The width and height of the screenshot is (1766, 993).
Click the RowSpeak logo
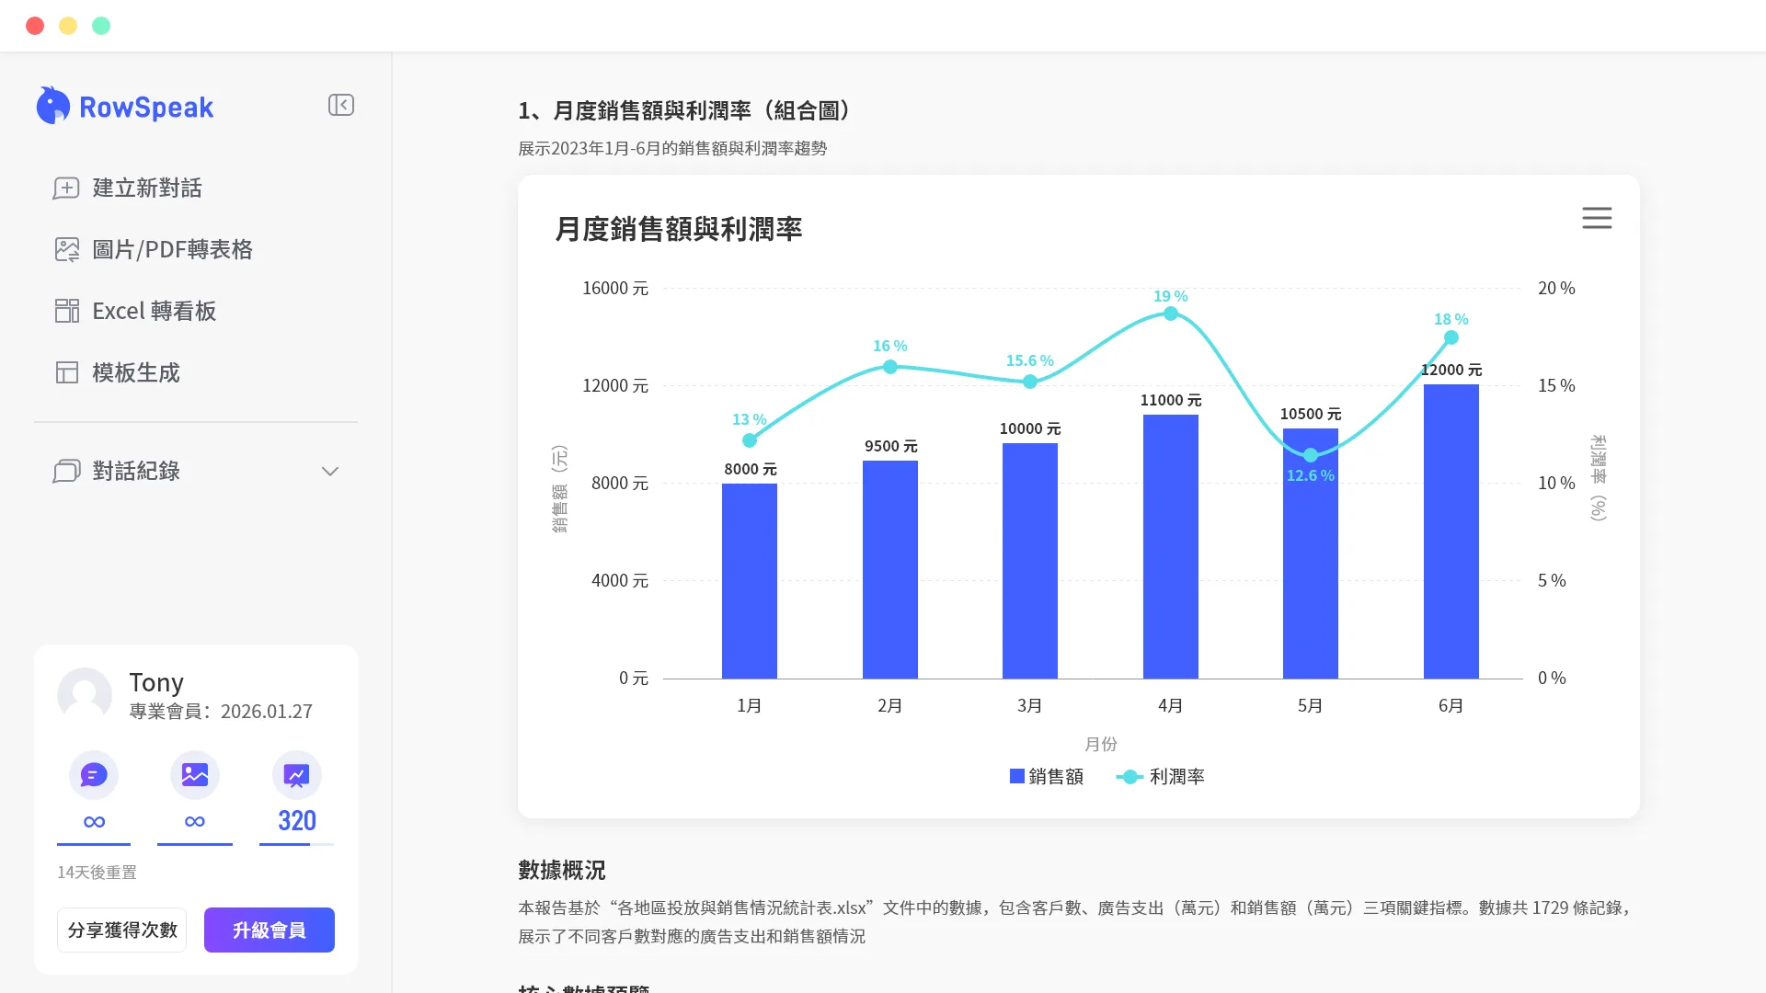click(125, 107)
